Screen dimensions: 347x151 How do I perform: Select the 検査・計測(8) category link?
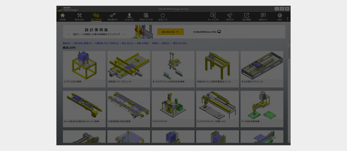143,43
